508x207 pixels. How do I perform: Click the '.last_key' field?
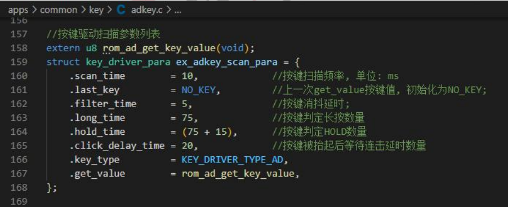pos(94,90)
